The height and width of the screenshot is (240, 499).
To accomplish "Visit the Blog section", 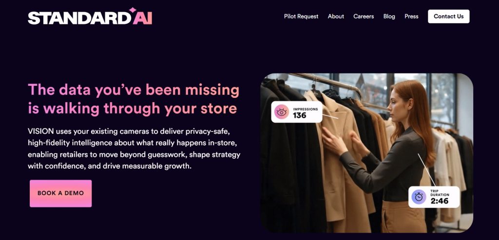I will (x=389, y=17).
